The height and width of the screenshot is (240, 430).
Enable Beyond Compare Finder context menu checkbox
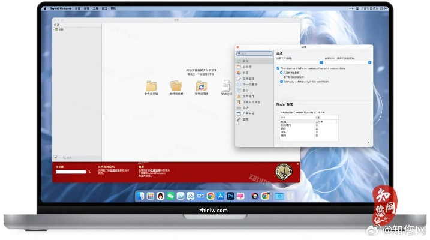tap(278, 112)
